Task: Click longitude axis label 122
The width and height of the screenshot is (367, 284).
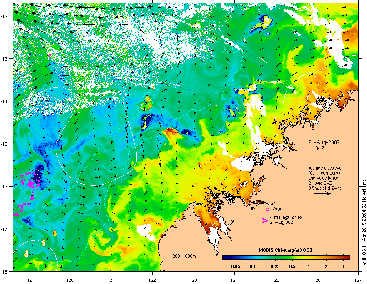Action: pyautogui.click(x=152, y=280)
